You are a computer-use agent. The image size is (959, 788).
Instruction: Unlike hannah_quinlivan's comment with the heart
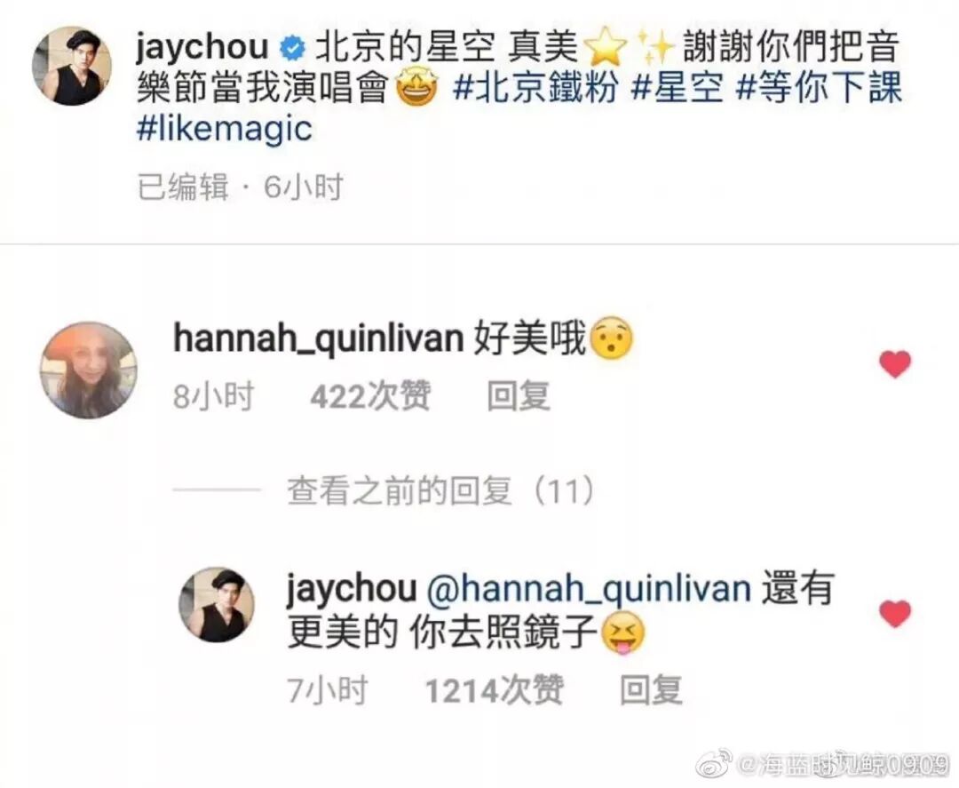pyautogui.click(x=895, y=364)
